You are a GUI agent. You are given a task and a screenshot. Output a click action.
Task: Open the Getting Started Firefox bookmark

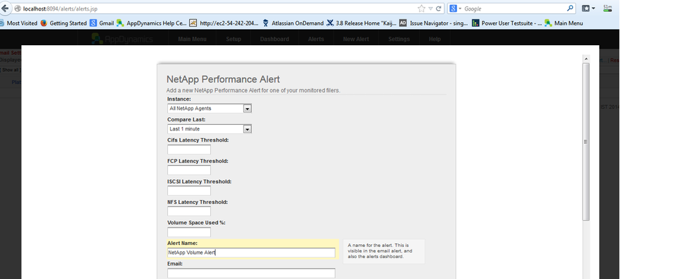coord(63,23)
